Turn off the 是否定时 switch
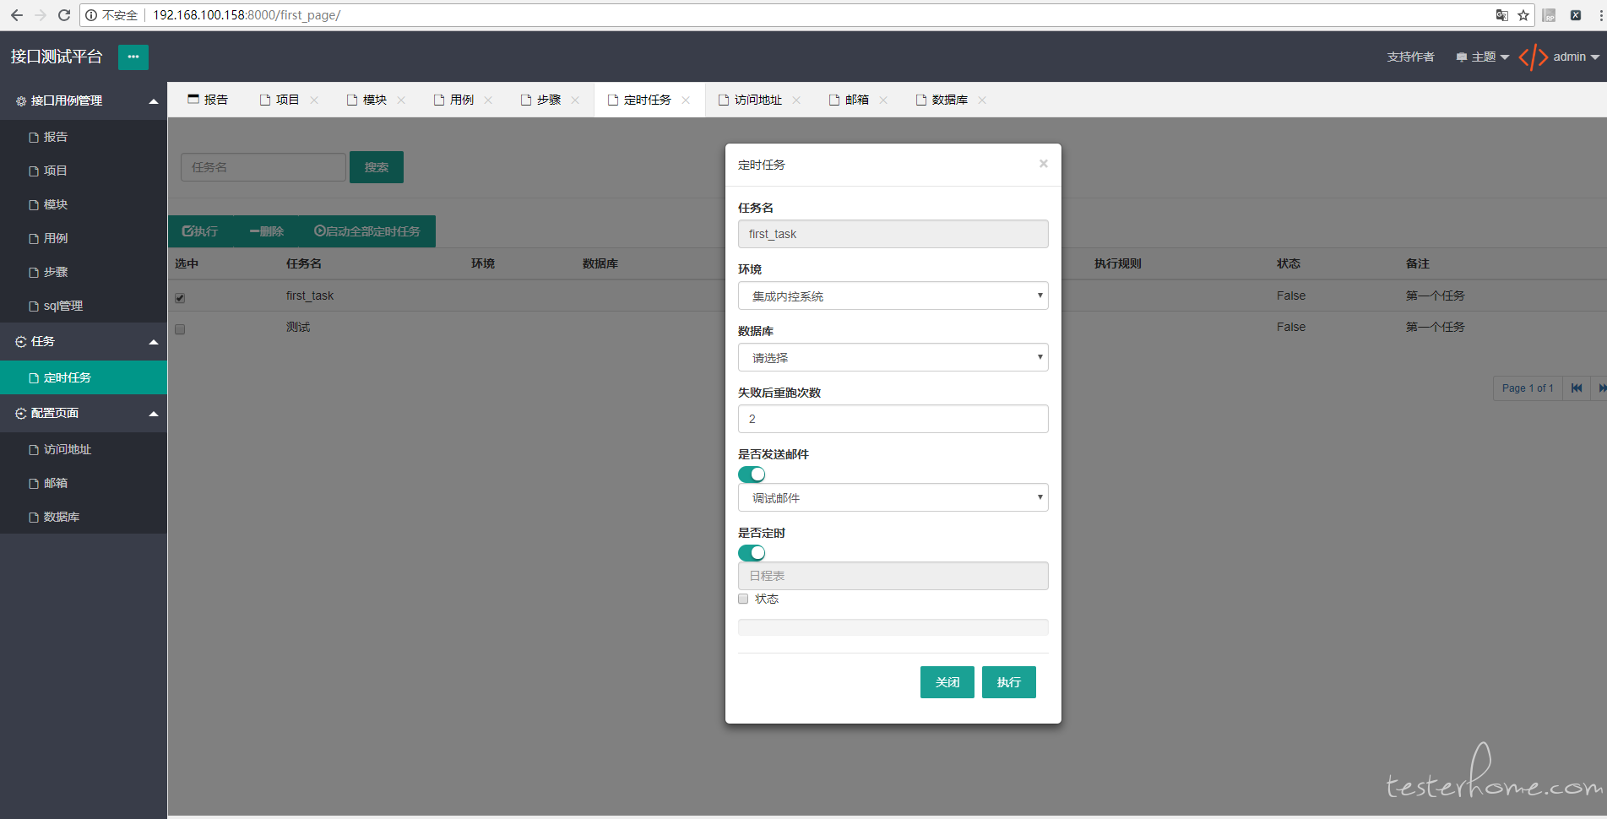 751,552
